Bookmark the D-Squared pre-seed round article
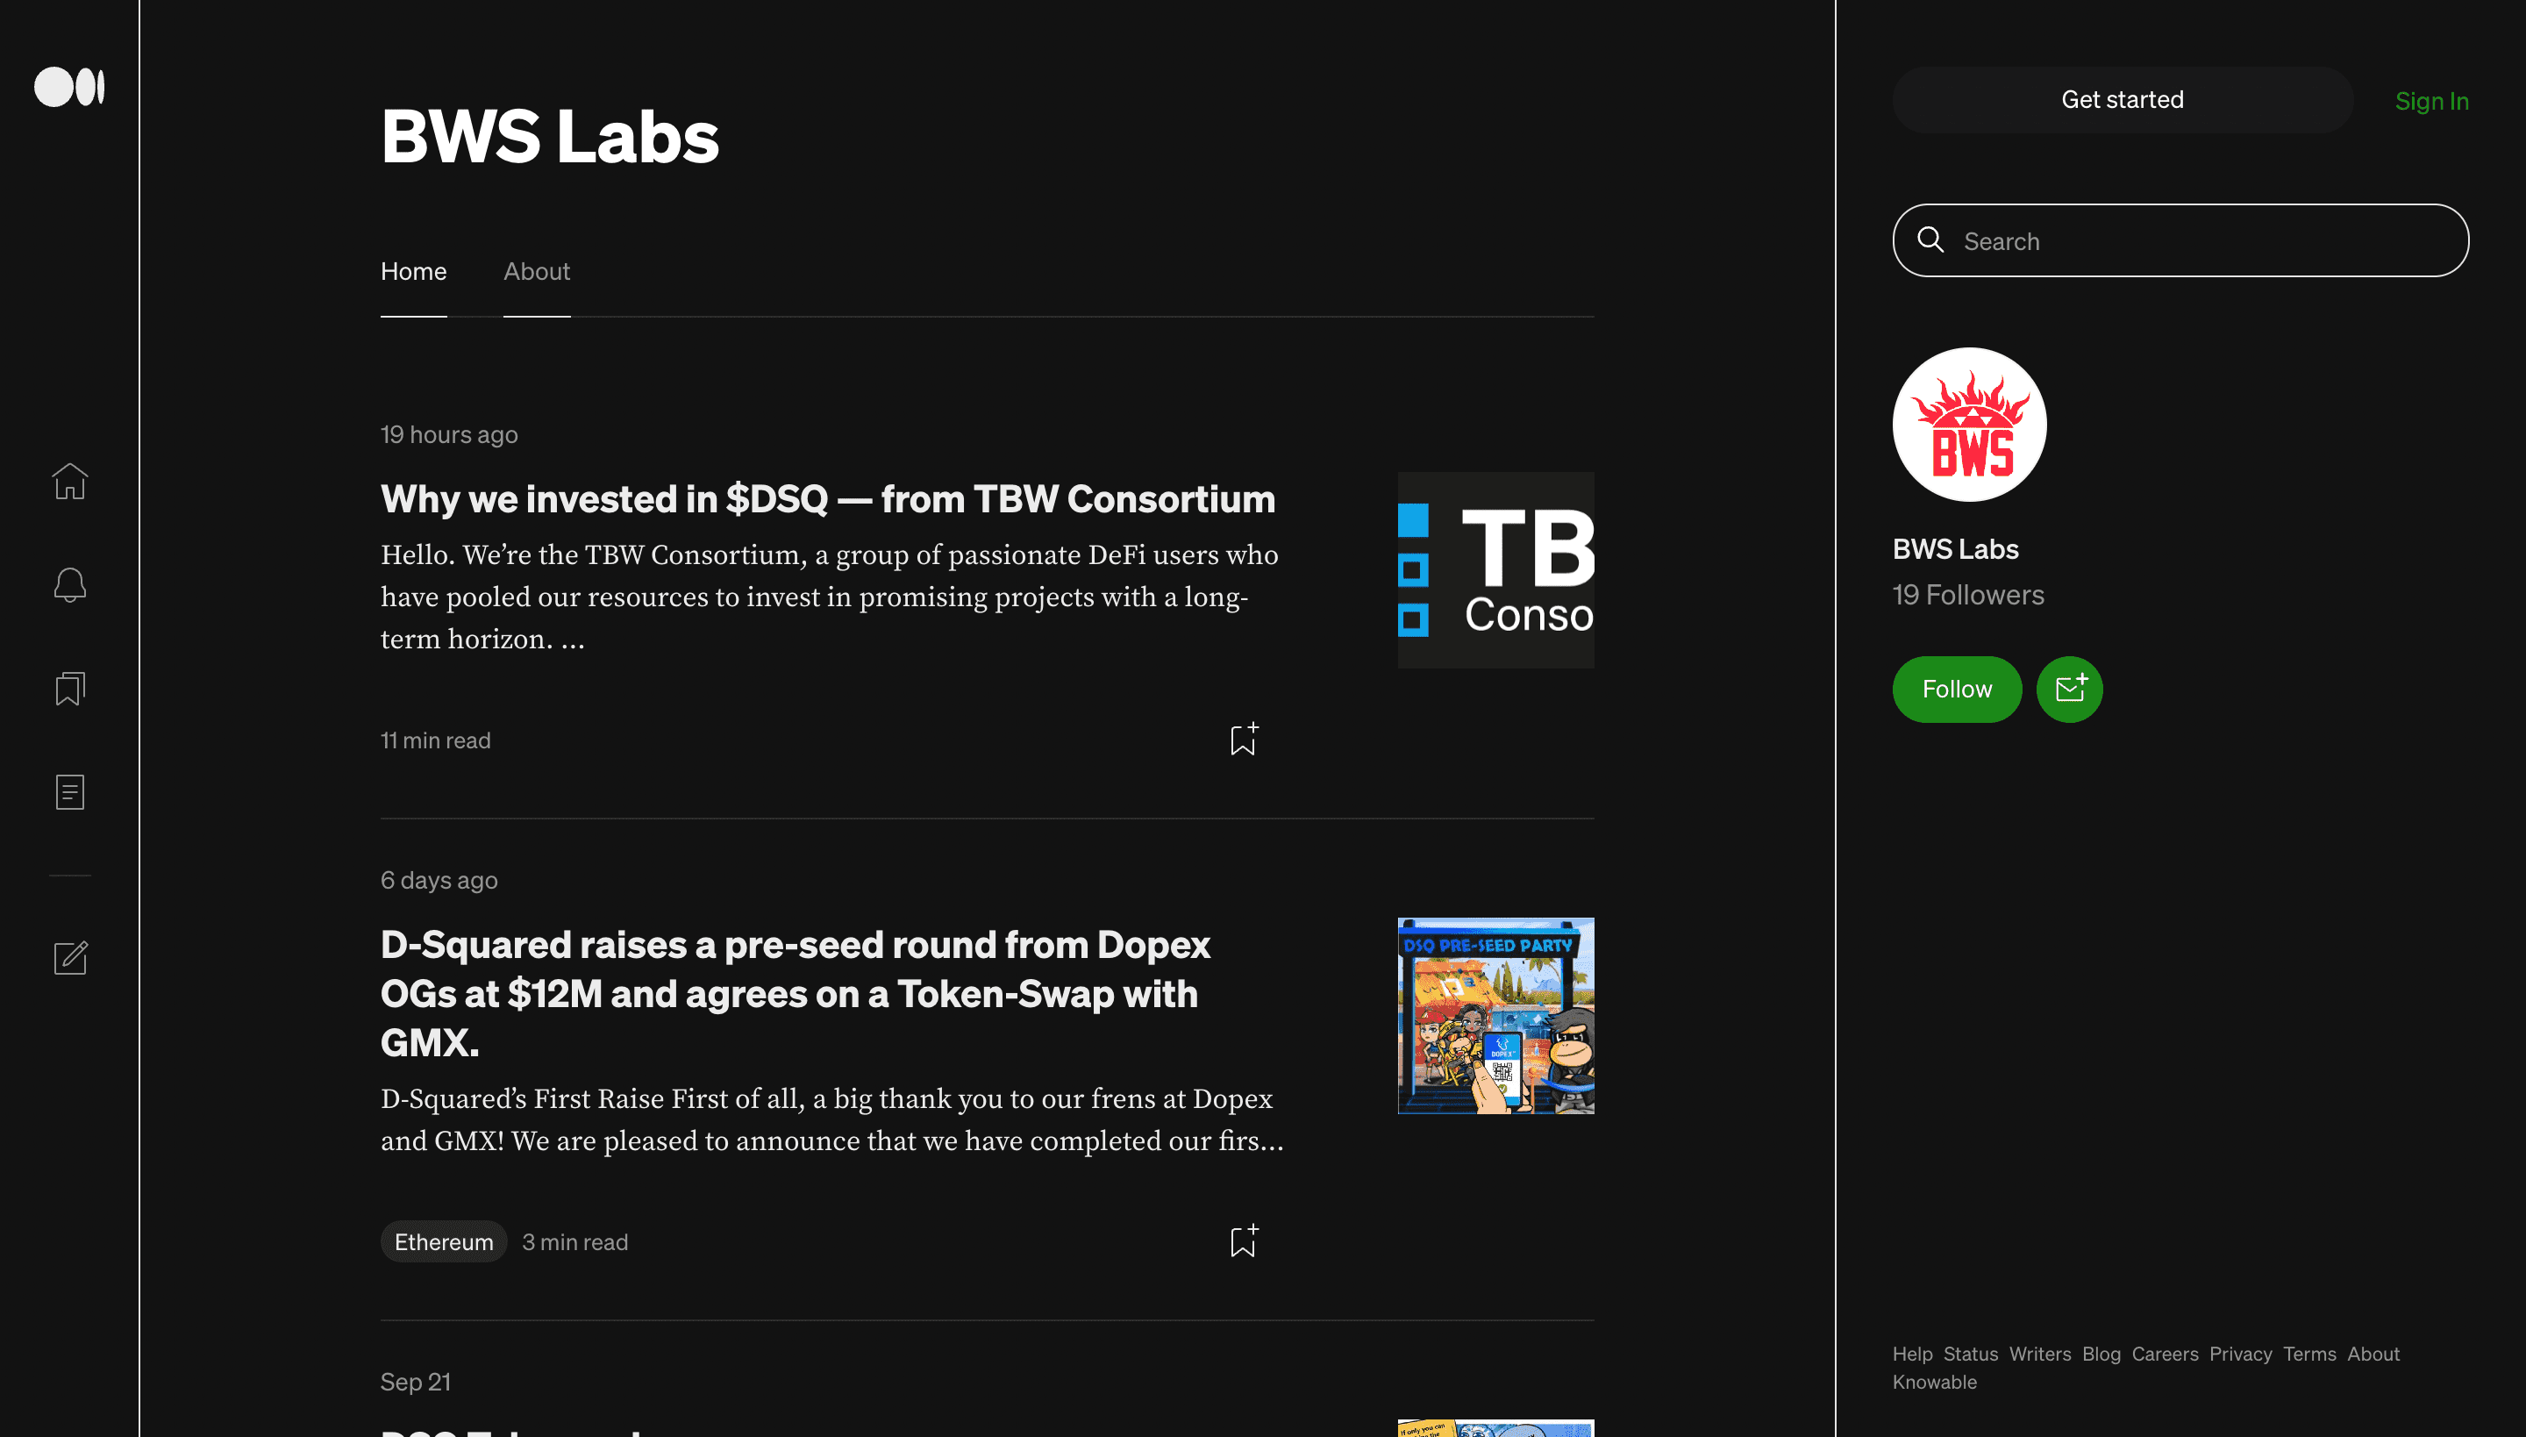The image size is (2526, 1437). pyautogui.click(x=1244, y=1240)
